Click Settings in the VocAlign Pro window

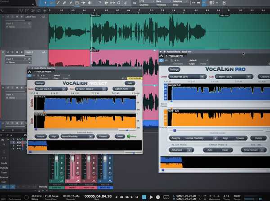pos(174,69)
